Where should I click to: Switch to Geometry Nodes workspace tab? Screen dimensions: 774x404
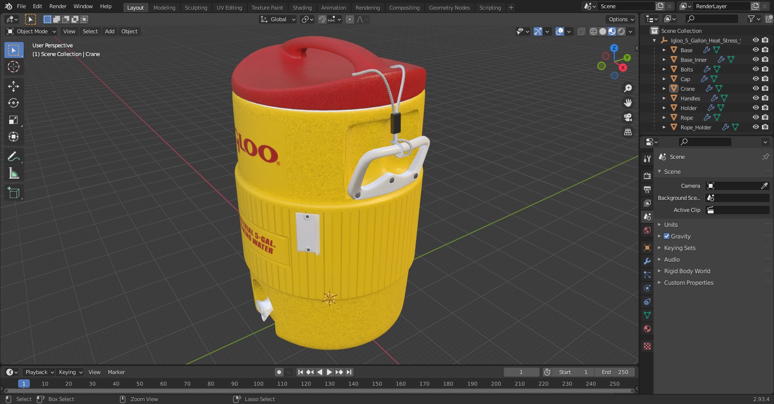(x=449, y=8)
